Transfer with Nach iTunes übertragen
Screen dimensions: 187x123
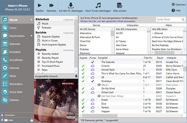(x=98, y=7)
